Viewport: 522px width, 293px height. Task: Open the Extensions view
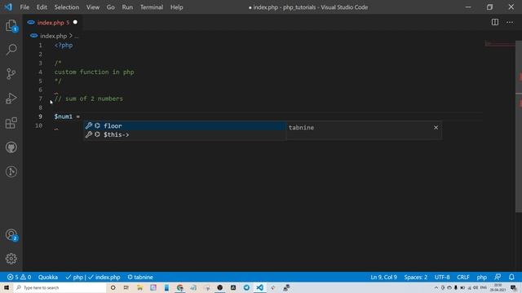click(11, 123)
